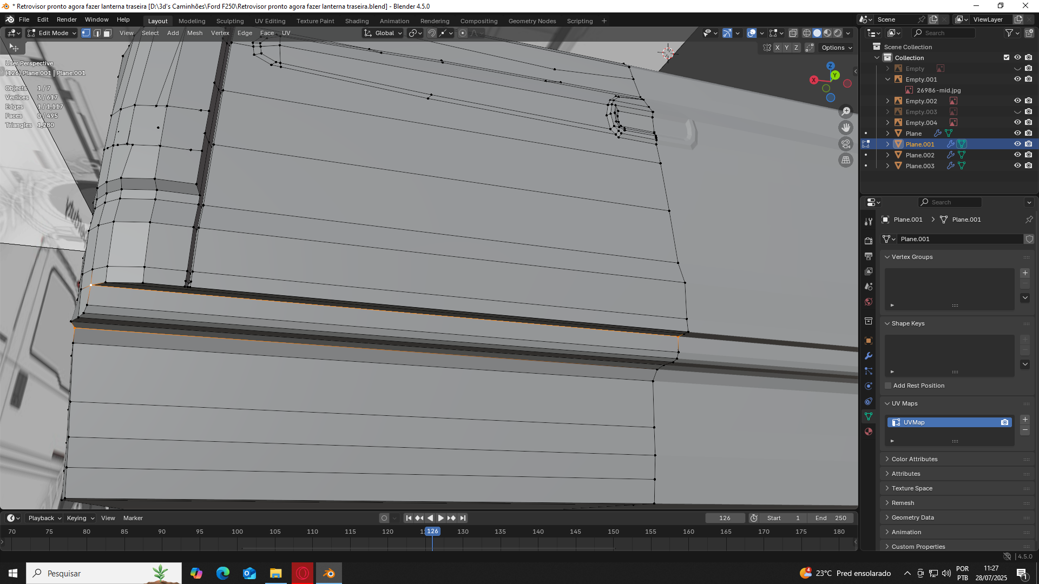Open Blender from the Windows taskbar

(329, 573)
